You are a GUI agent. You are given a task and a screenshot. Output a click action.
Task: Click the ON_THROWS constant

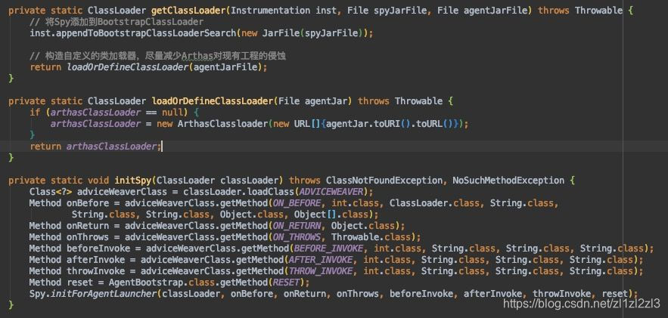click(x=297, y=236)
